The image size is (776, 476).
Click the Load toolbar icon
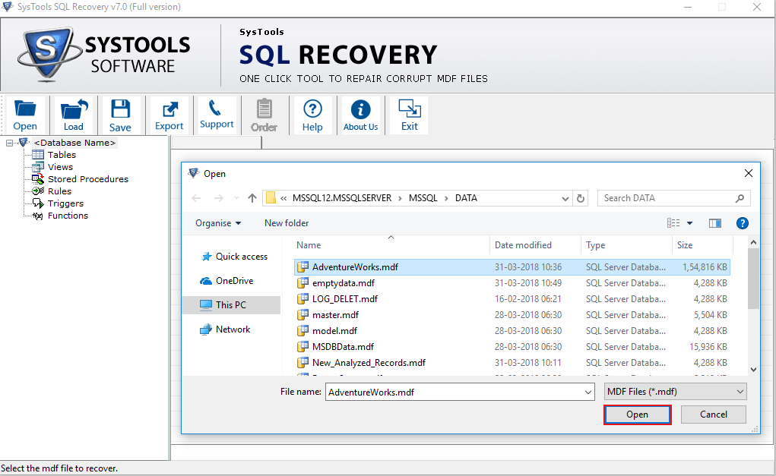coord(73,115)
